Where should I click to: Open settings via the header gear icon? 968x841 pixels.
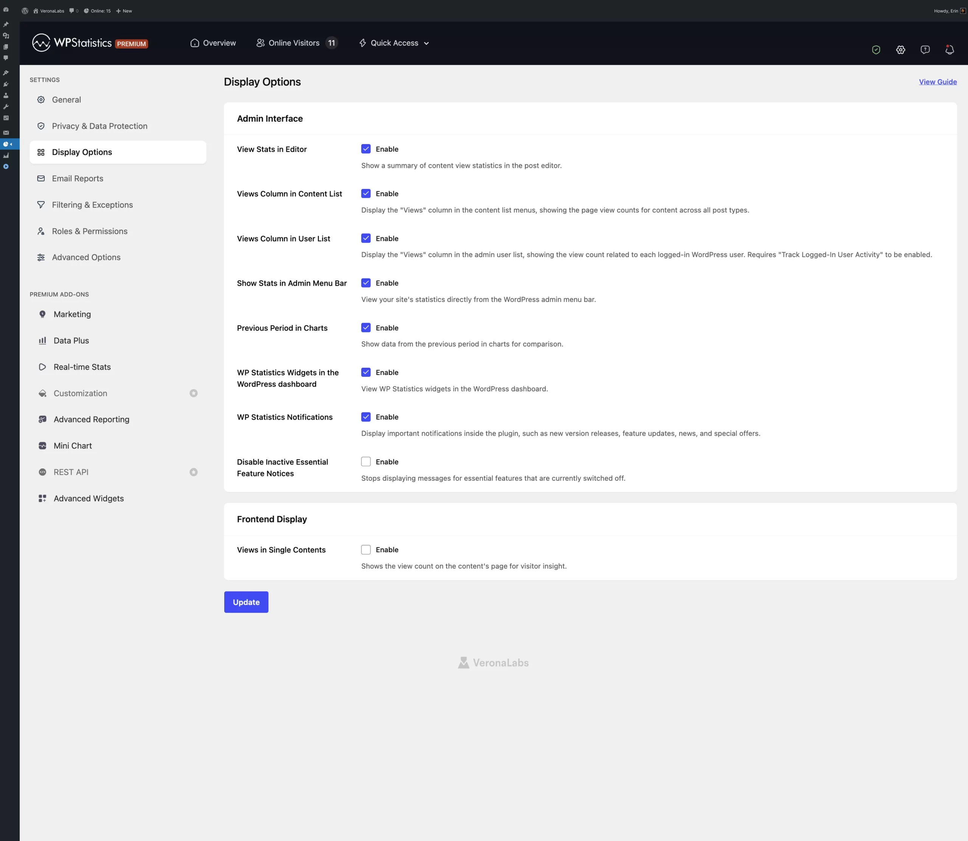click(900, 50)
